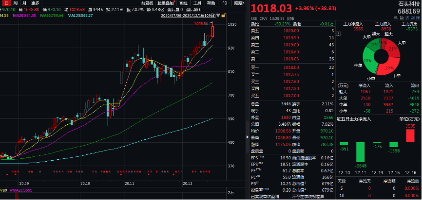Viewport: 422px width, 200px height.
Task: Switch to the 月 monthly chart tab
Action: click(24, 3)
